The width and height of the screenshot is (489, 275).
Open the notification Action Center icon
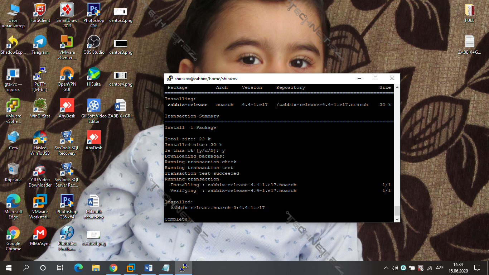(477, 267)
